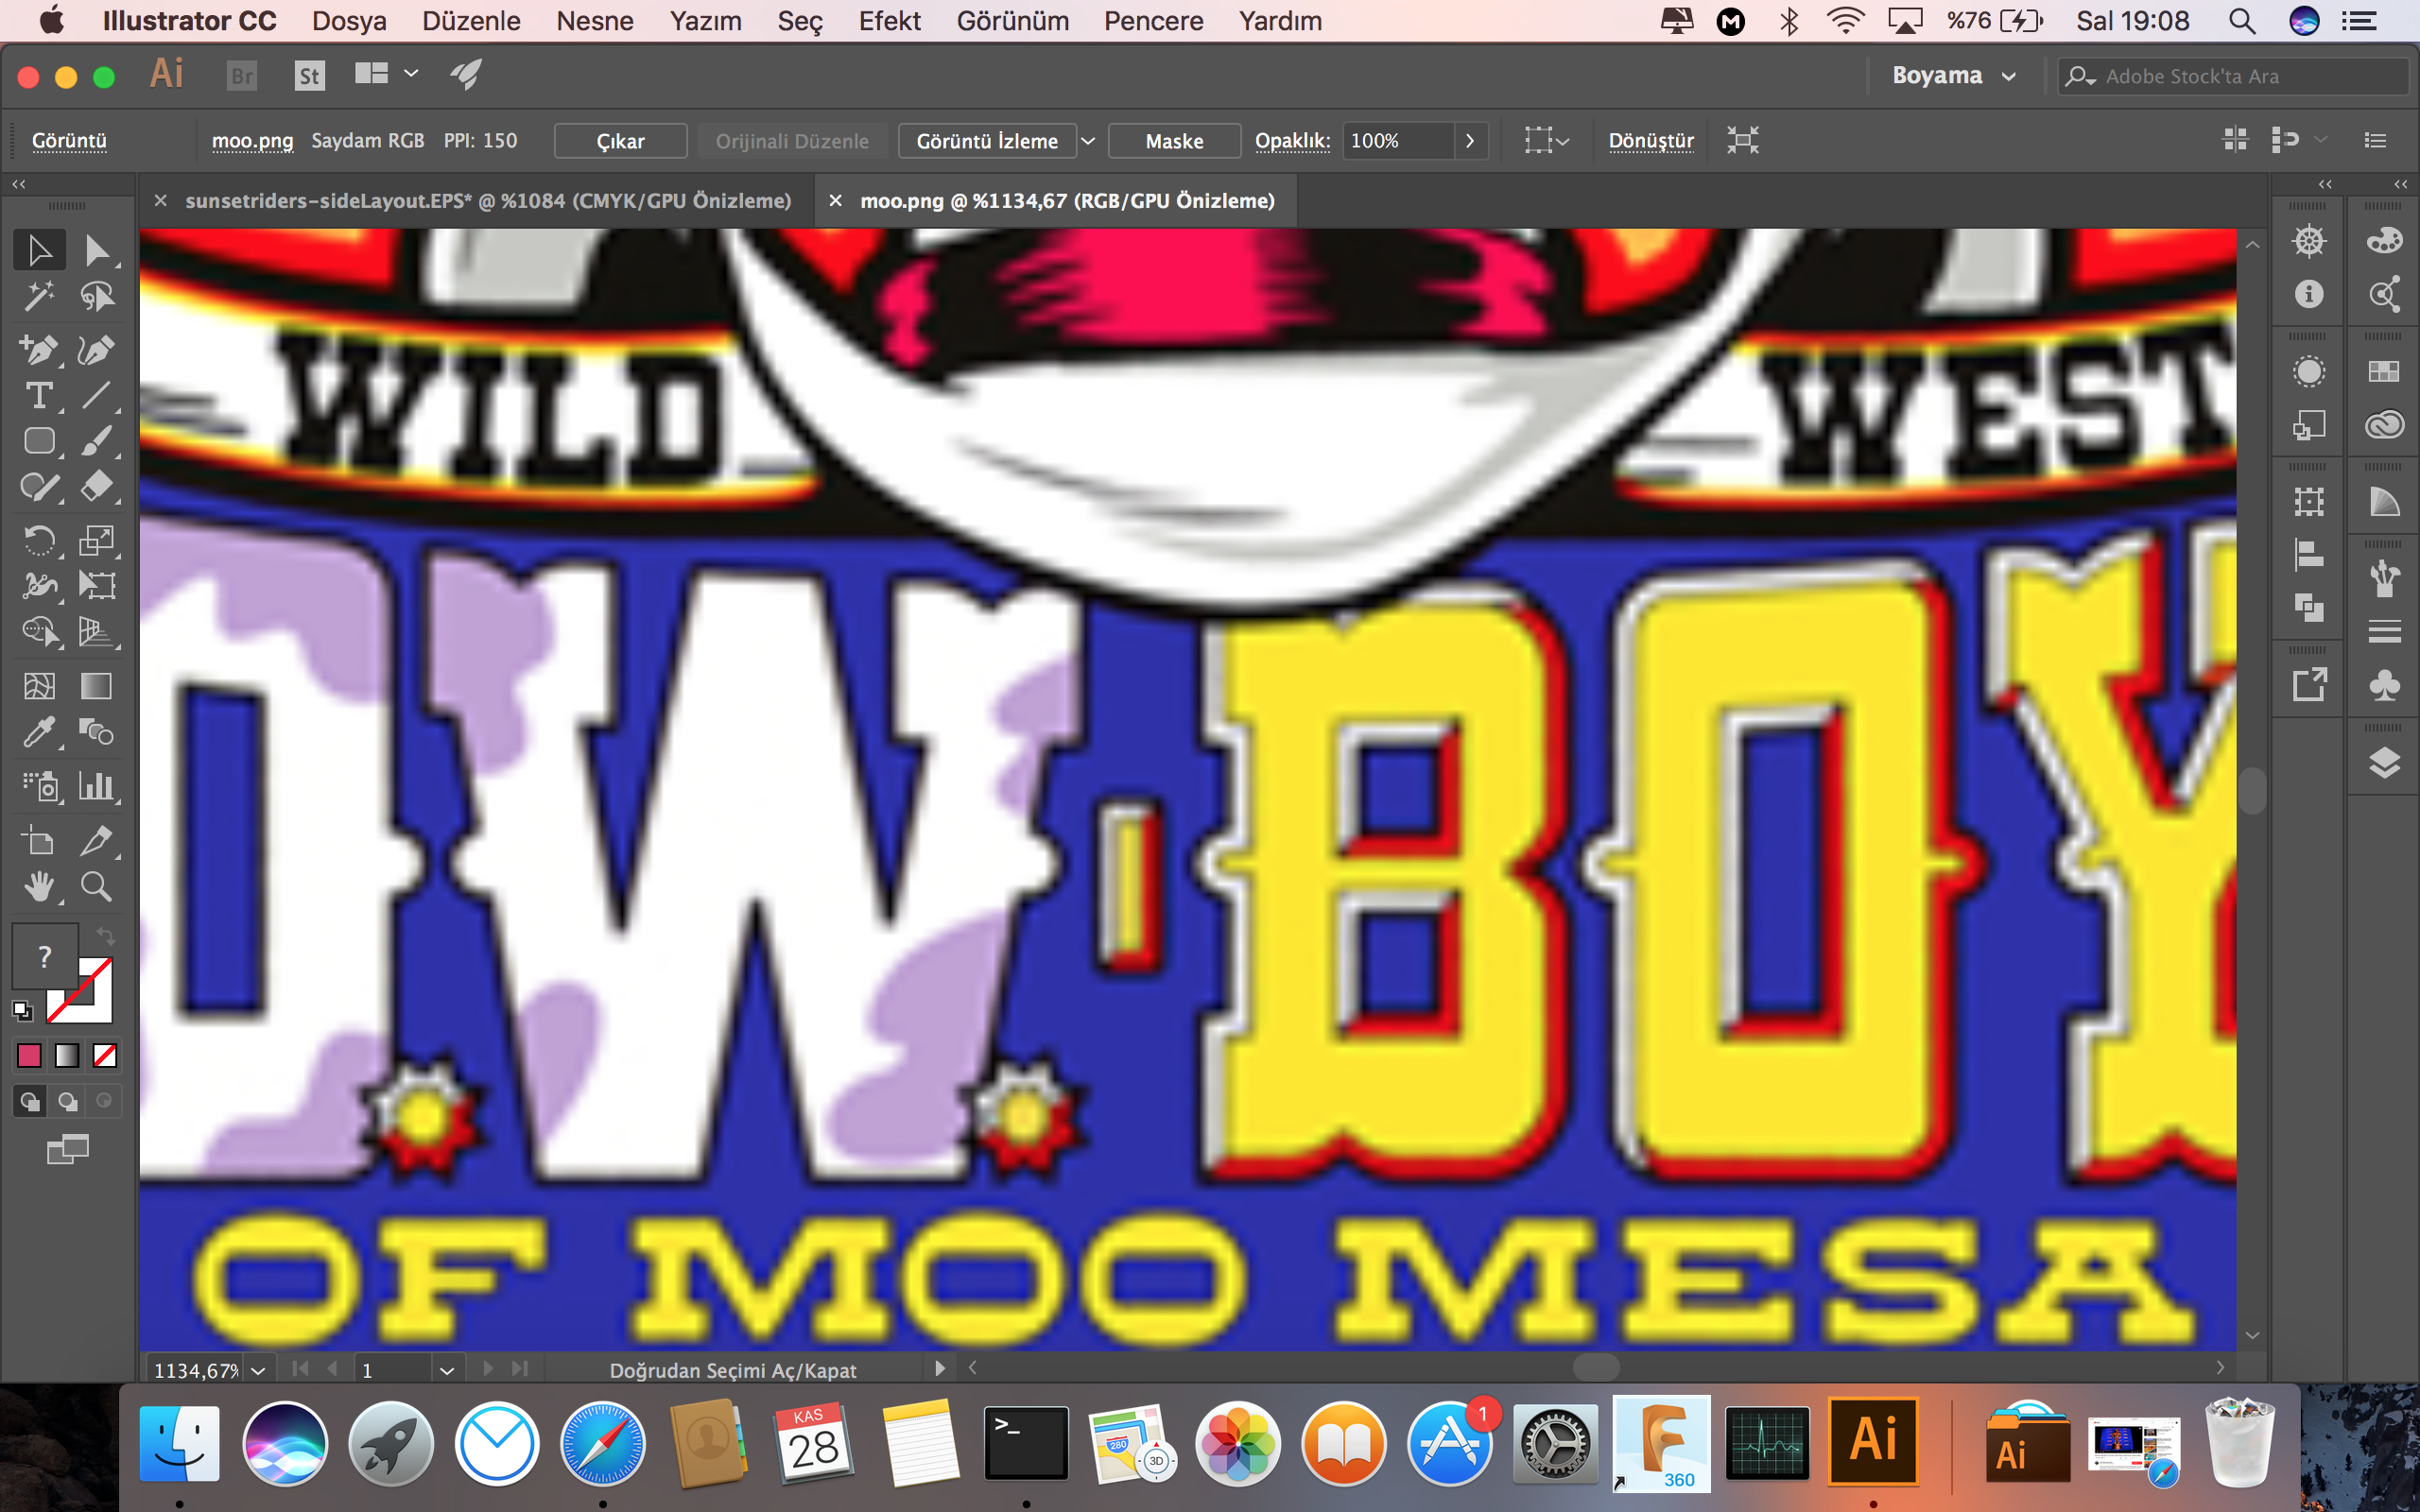Swap fill and stroke colors
The width and height of the screenshot is (2420, 1512).
[x=105, y=937]
